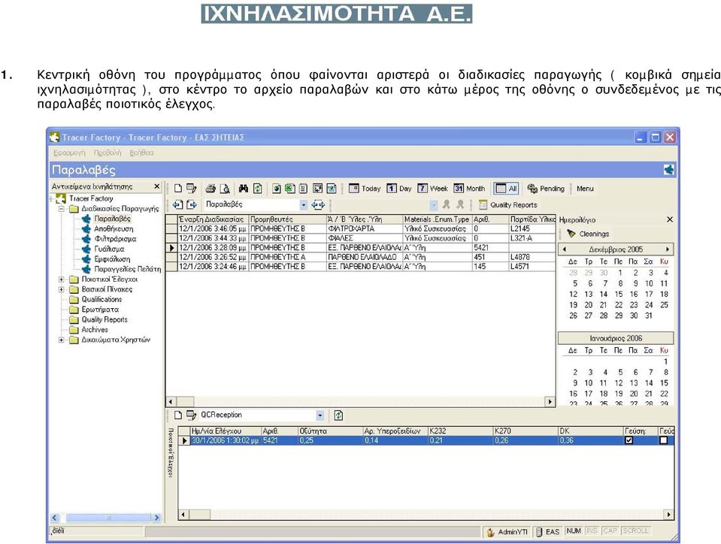
Task: Switch the view filter to Day
Action: (399, 189)
